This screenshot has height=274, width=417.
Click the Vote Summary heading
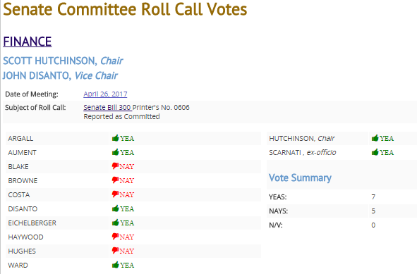pyautogui.click(x=300, y=178)
